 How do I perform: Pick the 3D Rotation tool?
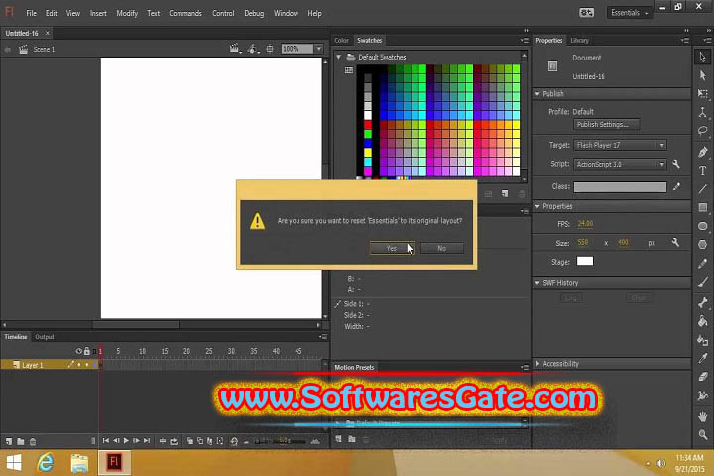[x=703, y=112]
